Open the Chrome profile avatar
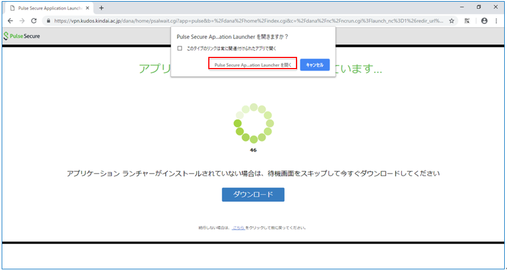Viewport: 507px width, 271px height. point(484,21)
